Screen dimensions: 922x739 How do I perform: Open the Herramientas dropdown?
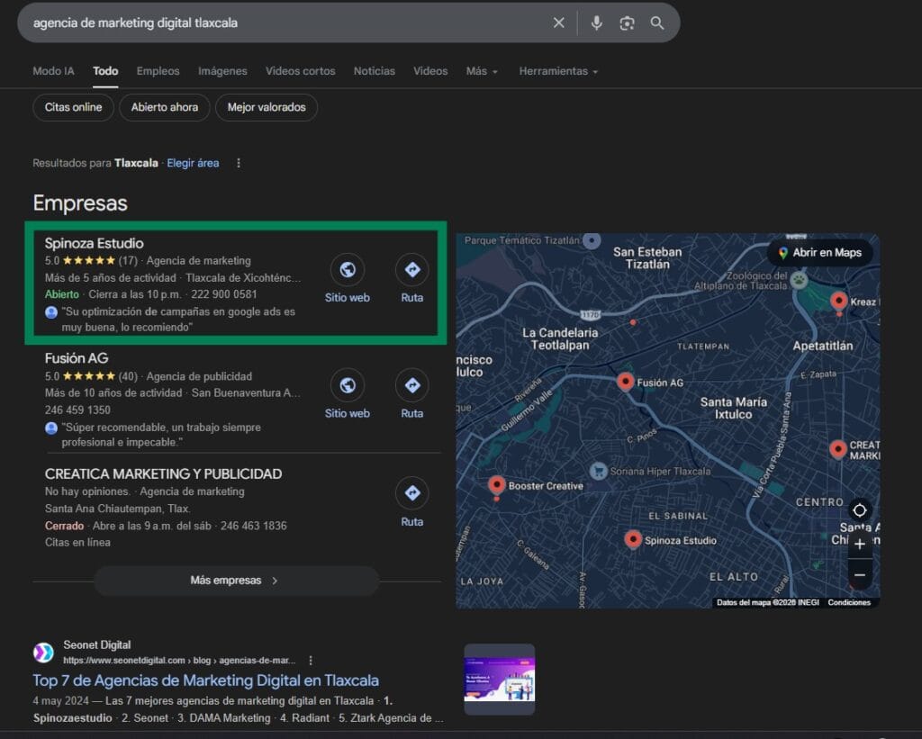[557, 71]
